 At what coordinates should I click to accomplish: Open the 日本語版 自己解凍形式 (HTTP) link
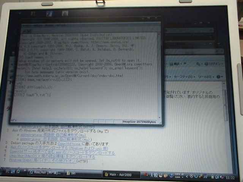[x=58, y=127]
